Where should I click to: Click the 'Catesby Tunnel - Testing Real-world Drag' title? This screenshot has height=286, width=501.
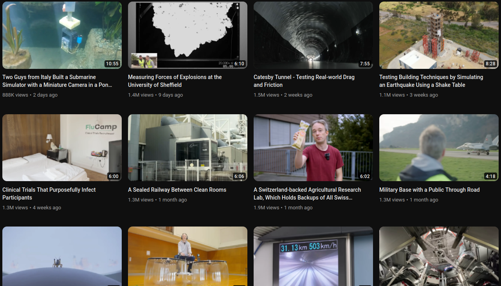[x=304, y=81]
